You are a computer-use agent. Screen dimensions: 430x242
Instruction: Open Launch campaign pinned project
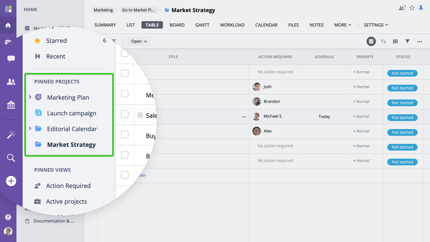(71, 113)
